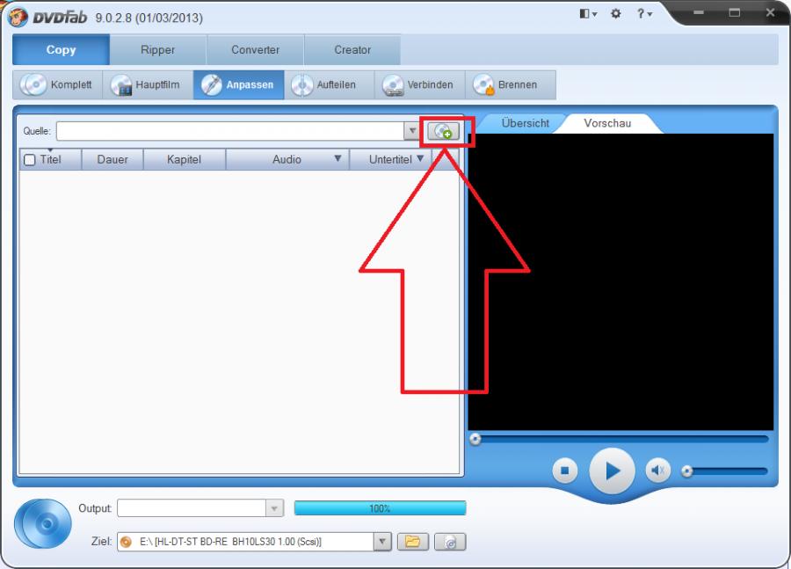
Task: Switch to the Converter tab
Action: pos(255,49)
